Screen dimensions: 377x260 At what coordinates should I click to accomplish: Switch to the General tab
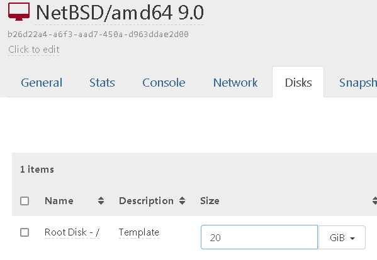(x=42, y=83)
